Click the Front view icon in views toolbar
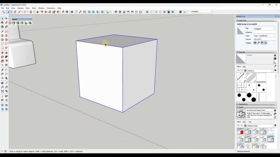Image resolution: width=280 pixels, height=157 pixels. tap(124, 12)
